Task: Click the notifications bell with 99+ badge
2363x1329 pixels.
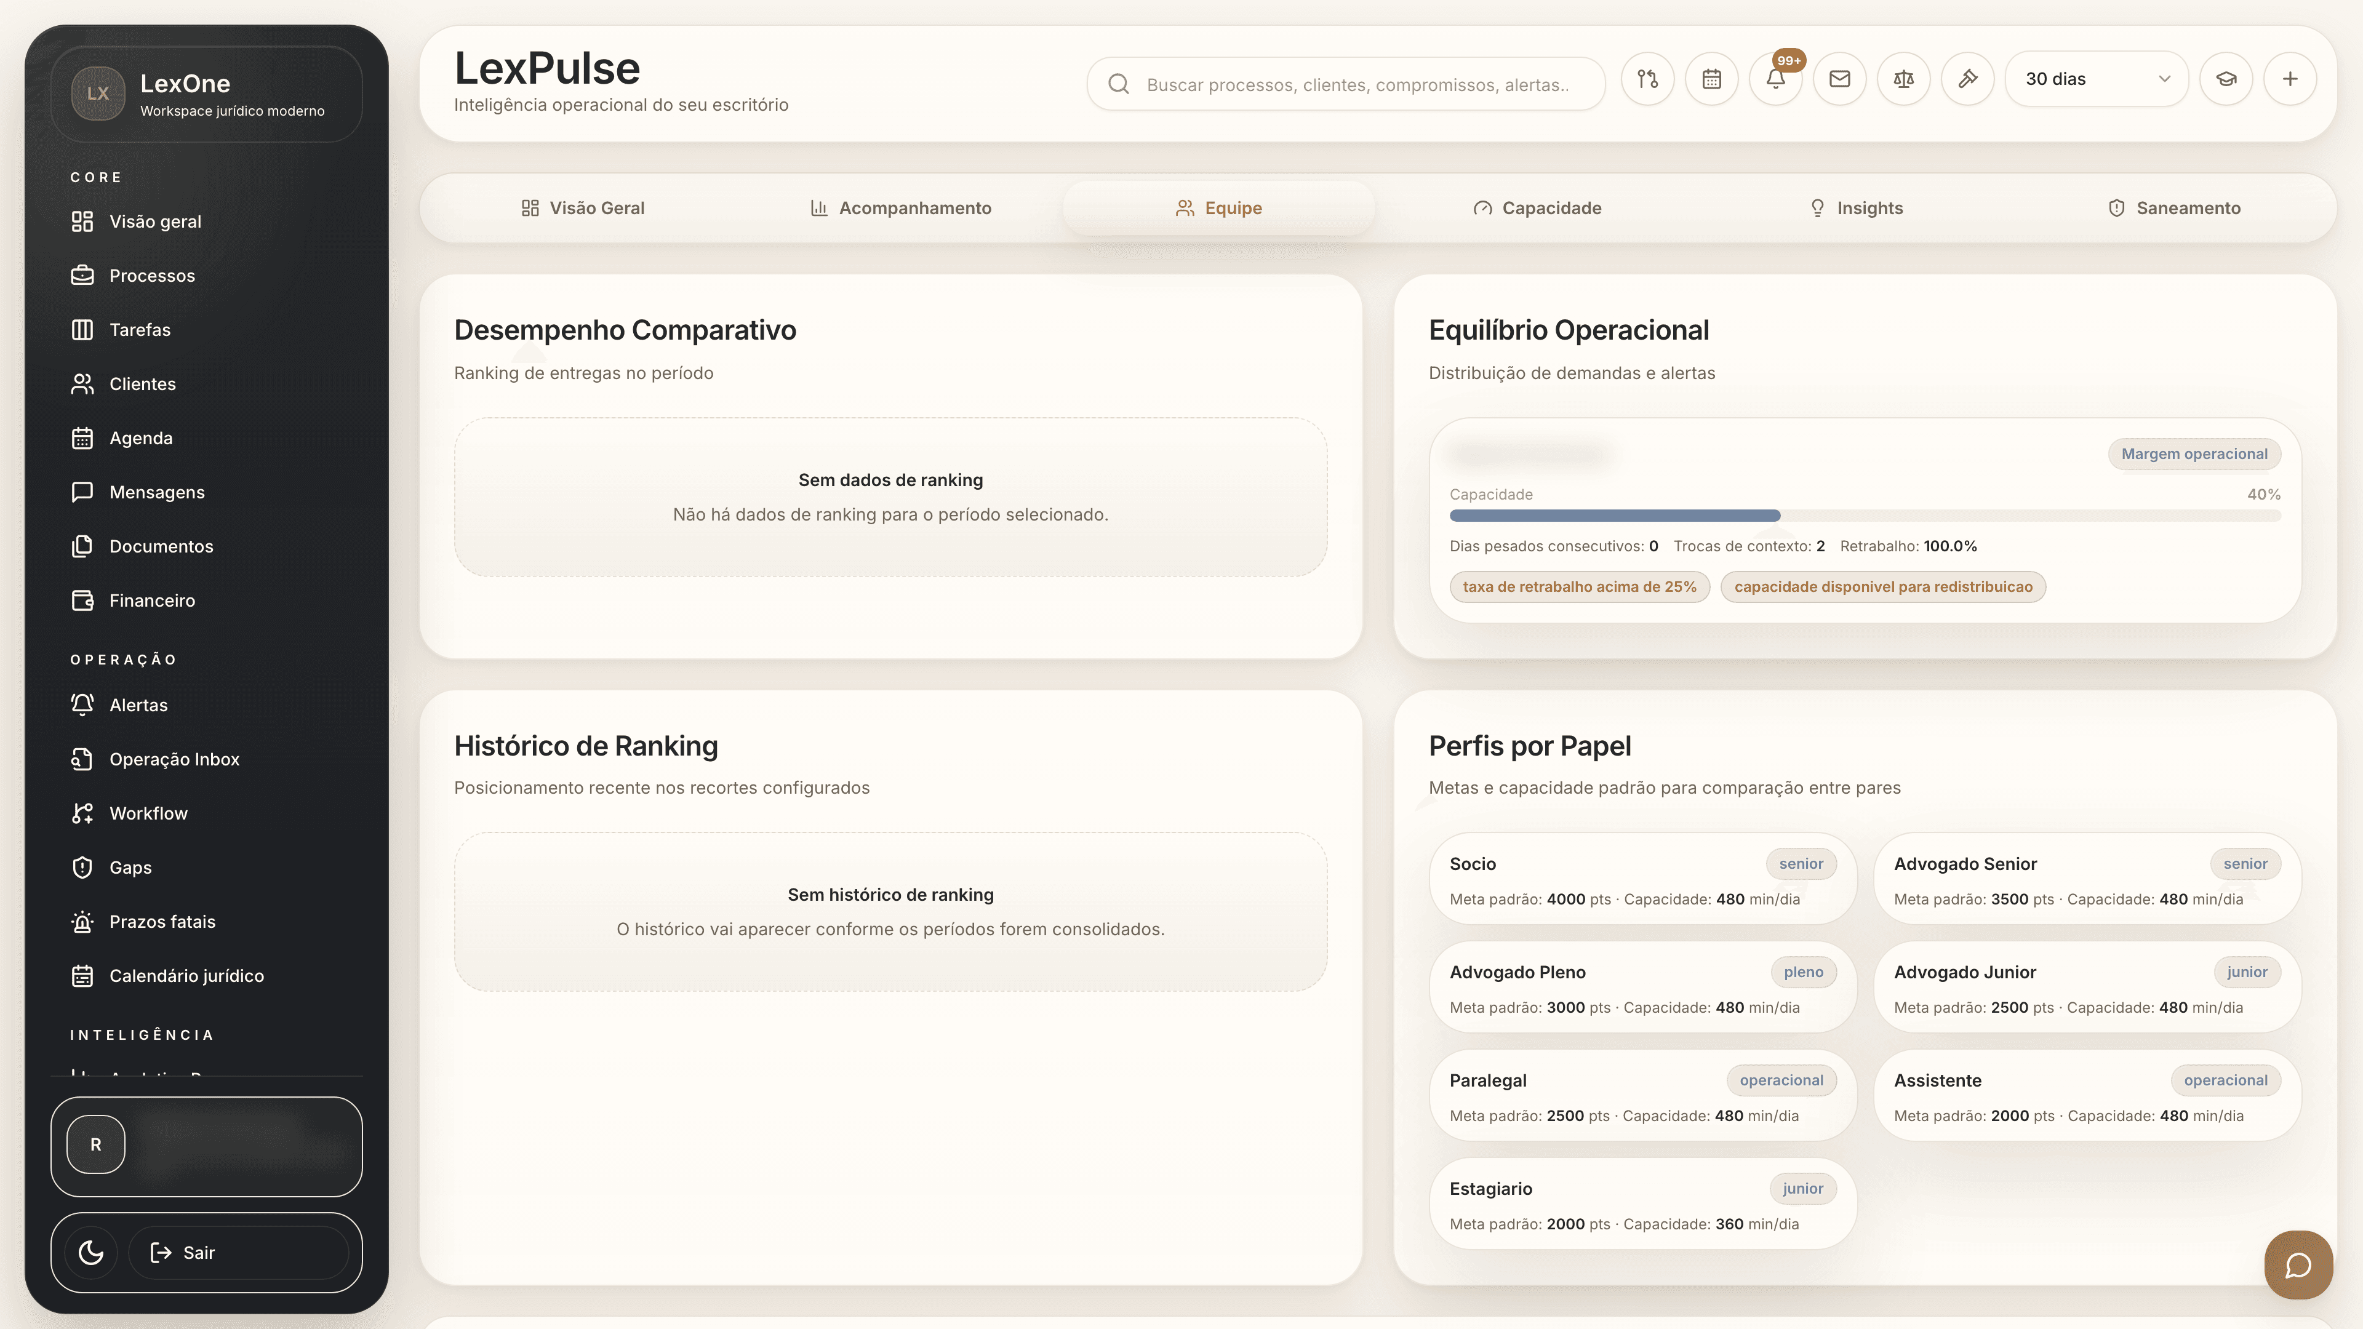Action: click(x=1775, y=80)
